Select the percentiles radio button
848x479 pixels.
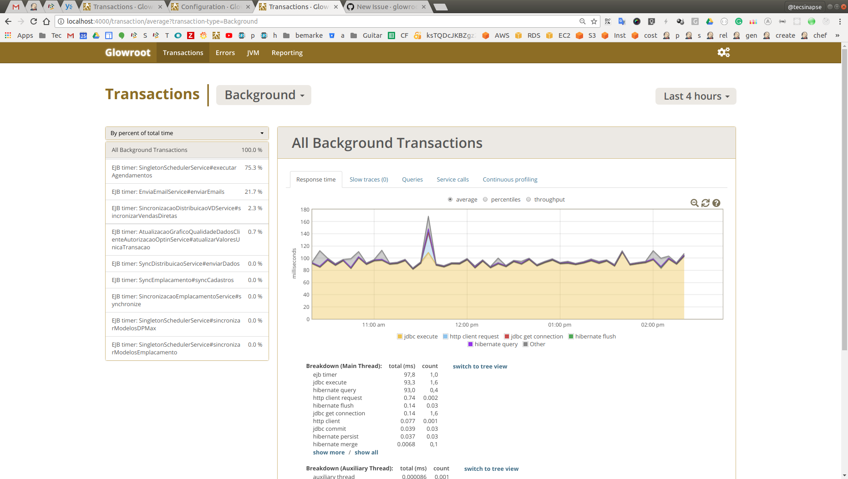(485, 199)
